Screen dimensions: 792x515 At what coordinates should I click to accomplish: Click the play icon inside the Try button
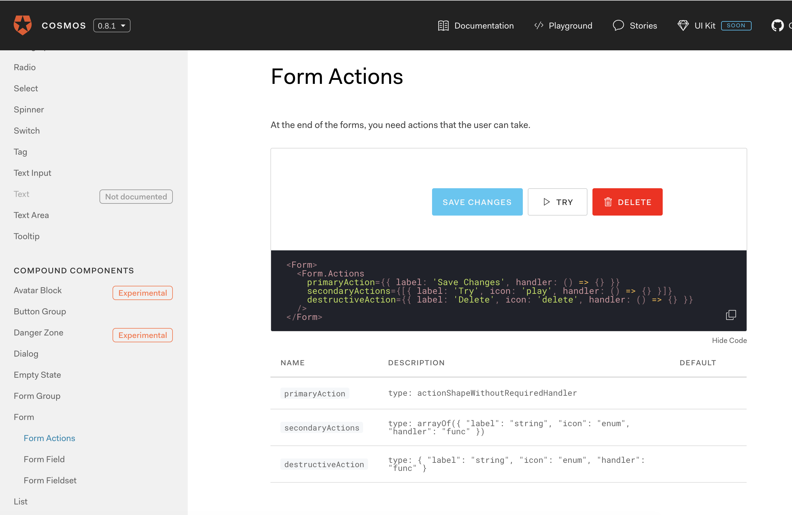coord(546,202)
